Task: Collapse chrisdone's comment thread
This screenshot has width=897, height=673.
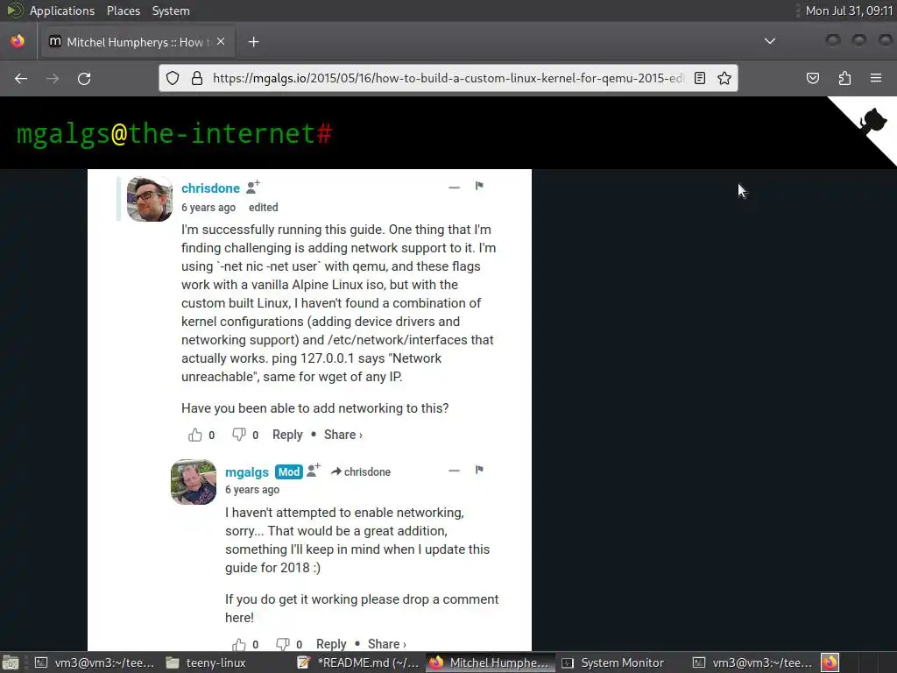Action: (455, 188)
